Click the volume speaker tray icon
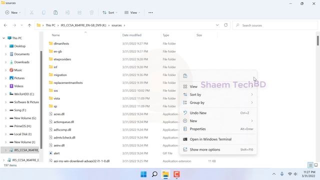Image resolution: width=320 pixels, height=180 pixels. pyautogui.click(x=295, y=174)
